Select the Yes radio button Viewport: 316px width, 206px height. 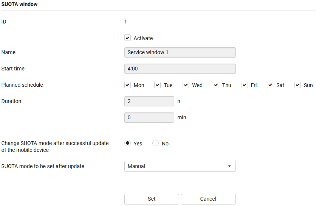pyautogui.click(x=127, y=143)
